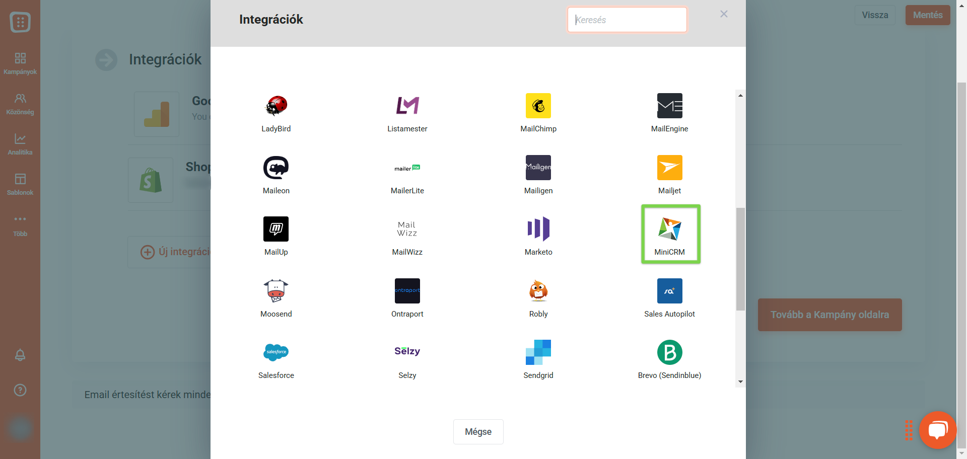Choose the Ontraport integration logo
The height and width of the screenshot is (459, 967).
[x=407, y=291]
